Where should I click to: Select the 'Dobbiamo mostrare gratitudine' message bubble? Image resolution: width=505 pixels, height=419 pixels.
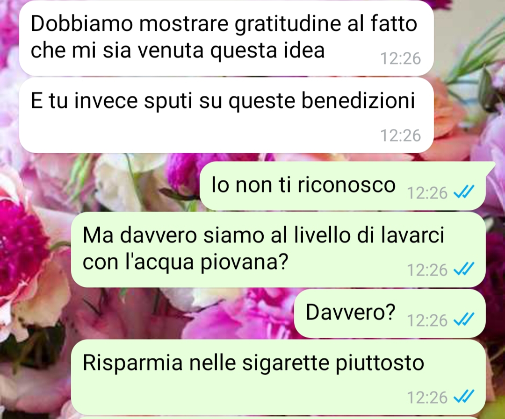pyautogui.click(x=226, y=39)
